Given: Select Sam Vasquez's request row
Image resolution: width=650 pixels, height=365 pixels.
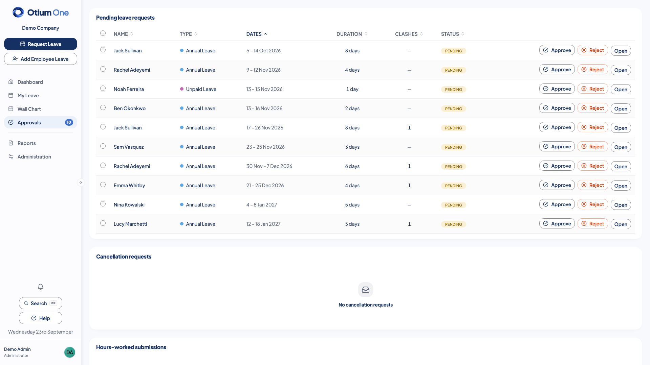Looking at the screenshot, I should [103, 146].
